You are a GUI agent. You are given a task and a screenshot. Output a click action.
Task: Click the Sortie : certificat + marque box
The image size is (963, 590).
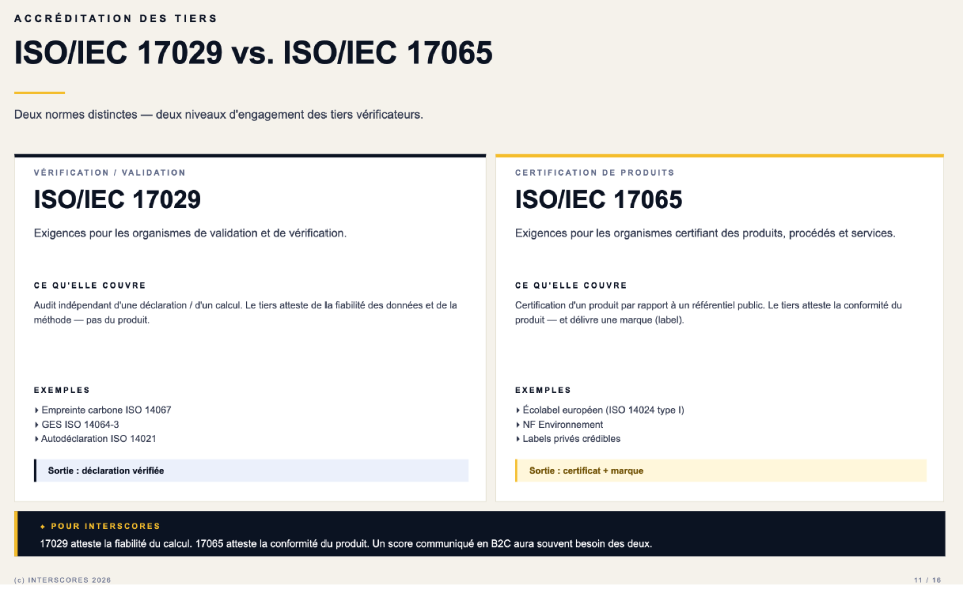click(x=720, y=471)
